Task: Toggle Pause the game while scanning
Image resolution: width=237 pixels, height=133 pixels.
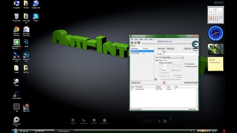Action: [160, 79]
